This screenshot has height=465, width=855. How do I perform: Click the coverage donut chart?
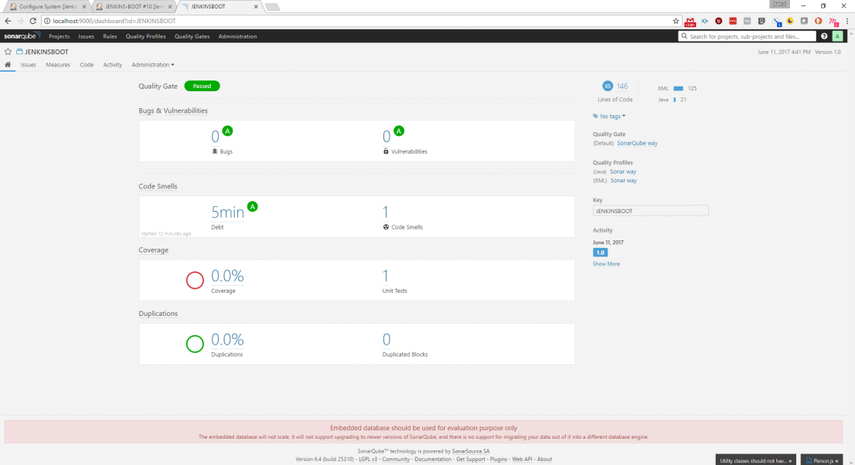pos(195,280)
